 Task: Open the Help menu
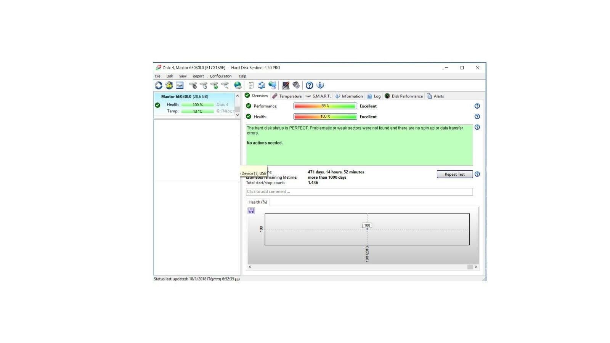click(x=242, y=76)
